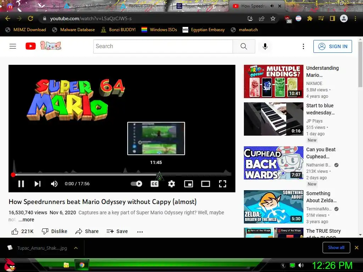Open the Chrome profile avatar
Viewport: 363px width, 272px height.
coord(344,18)
